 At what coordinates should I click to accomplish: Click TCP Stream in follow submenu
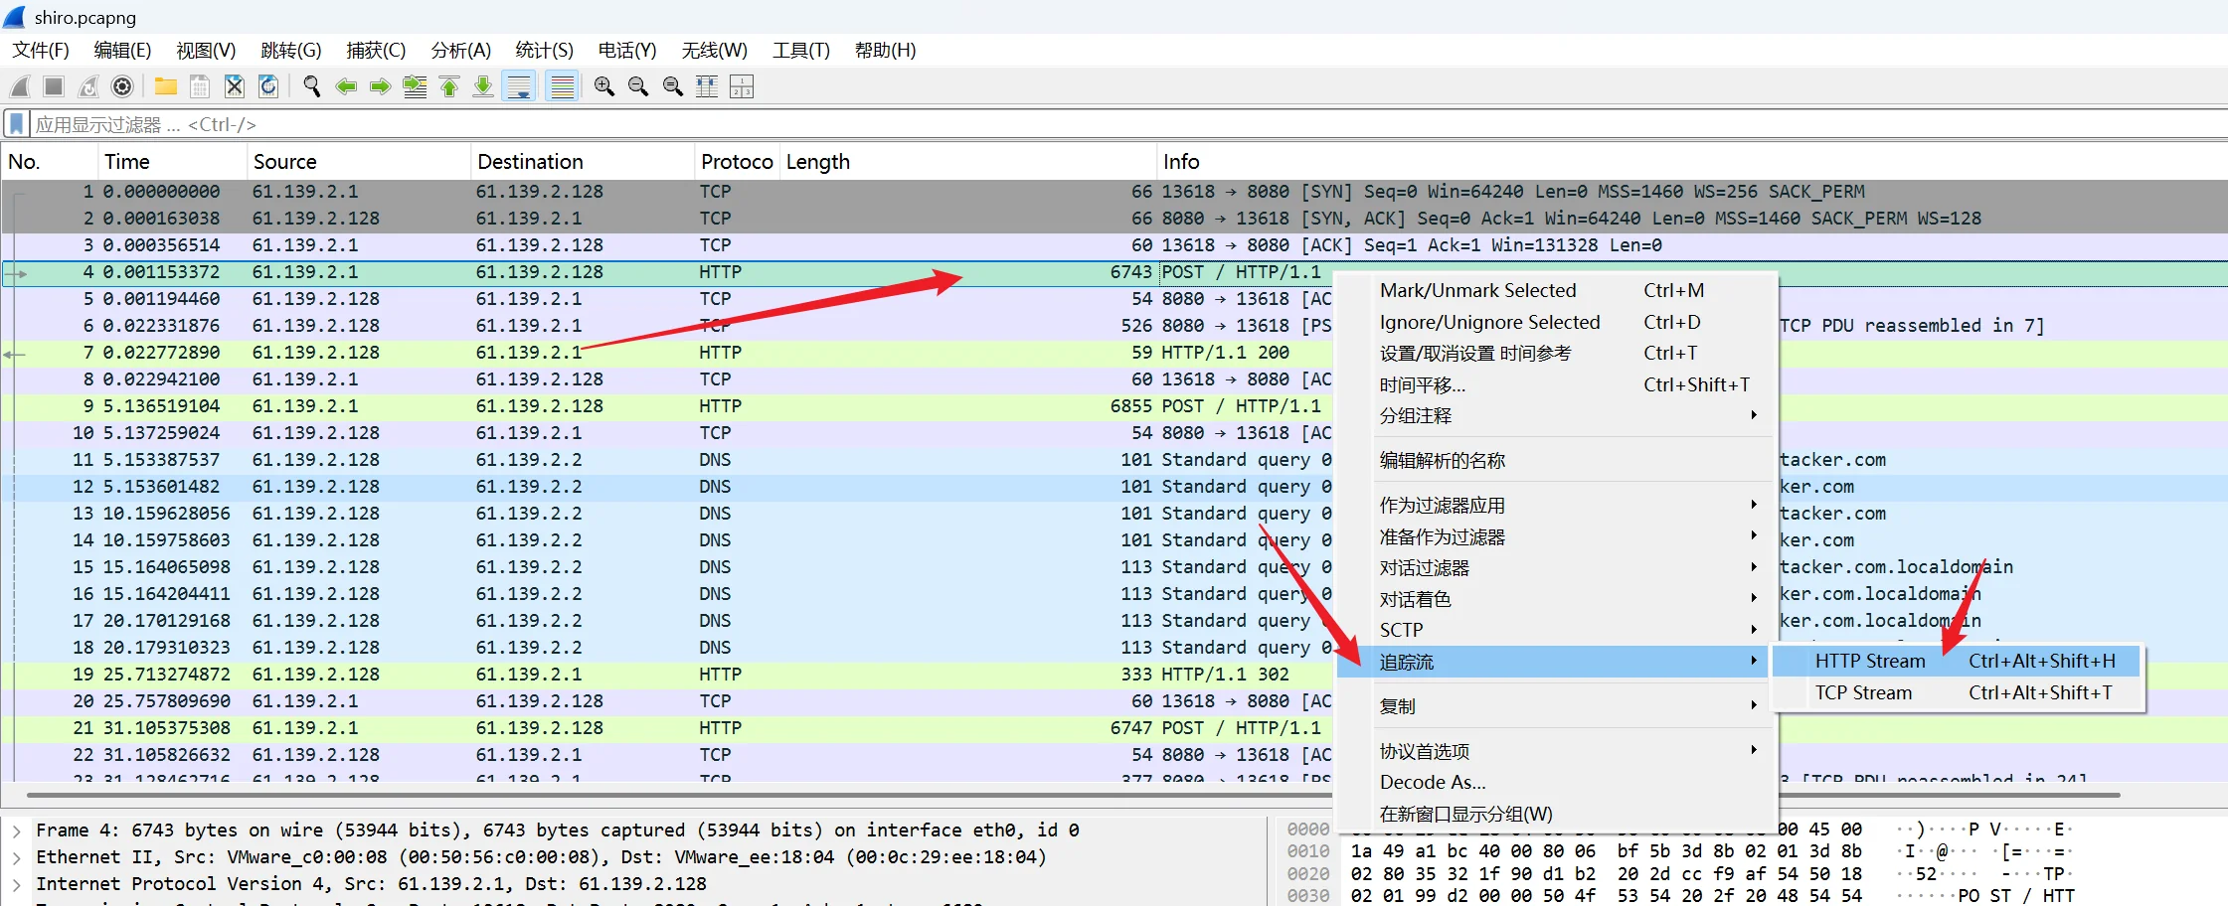(1863, 693)
